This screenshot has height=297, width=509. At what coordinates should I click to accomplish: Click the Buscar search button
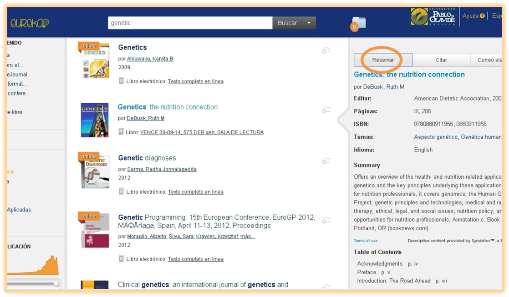[x=287, y=23]
